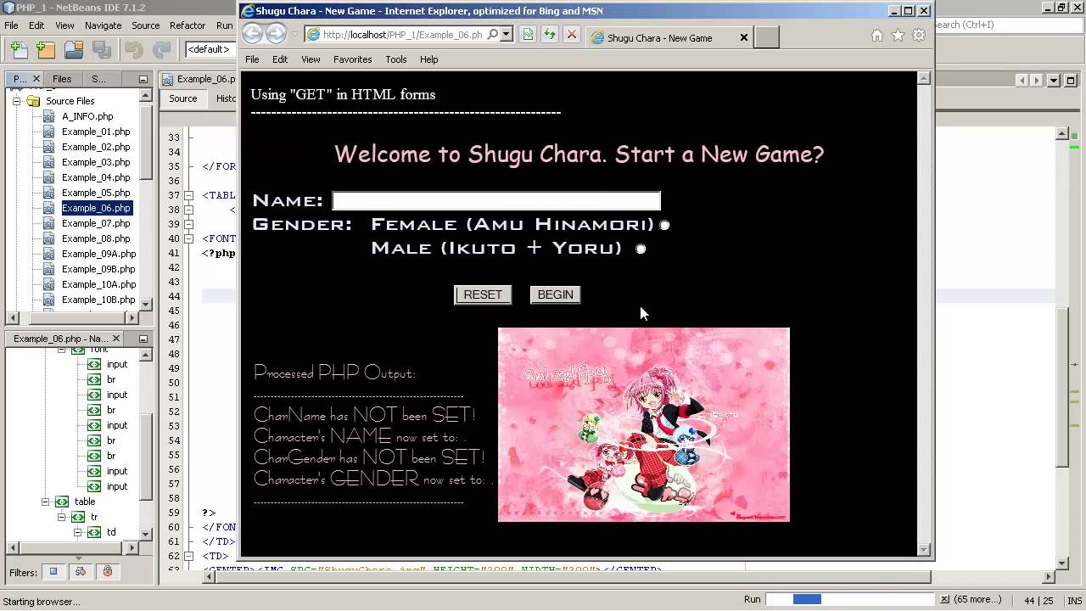Open the Favorites menu in Internet Explorer
The image size is (1086, 611).
(352, 59)
